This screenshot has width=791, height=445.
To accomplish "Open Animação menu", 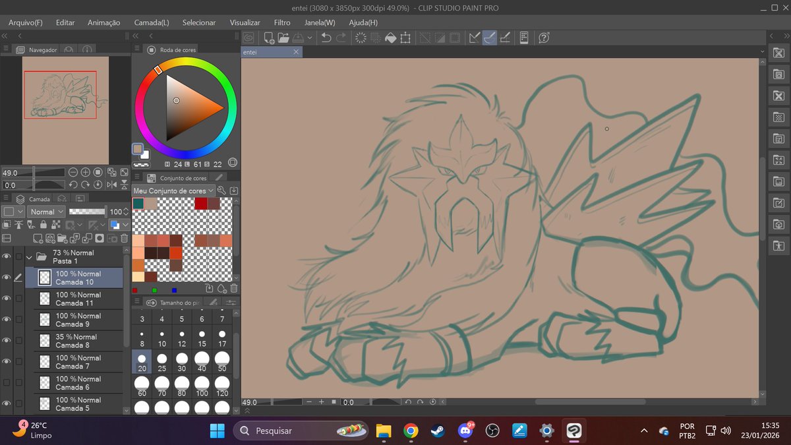I will point(104,22).
